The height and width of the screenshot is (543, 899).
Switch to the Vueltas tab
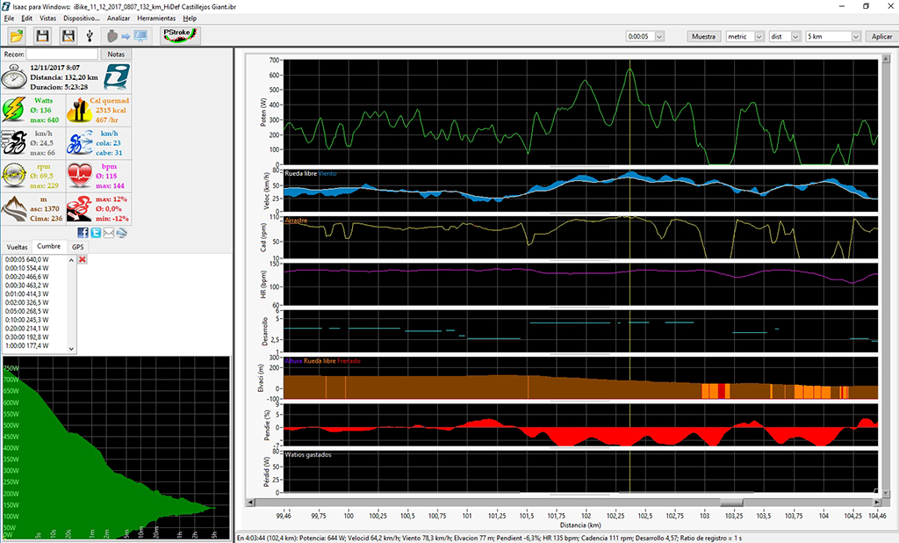pos(17,247)
